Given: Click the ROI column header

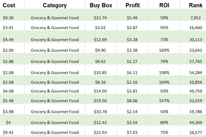Looking at the screenshot, I should pos(164,5).
